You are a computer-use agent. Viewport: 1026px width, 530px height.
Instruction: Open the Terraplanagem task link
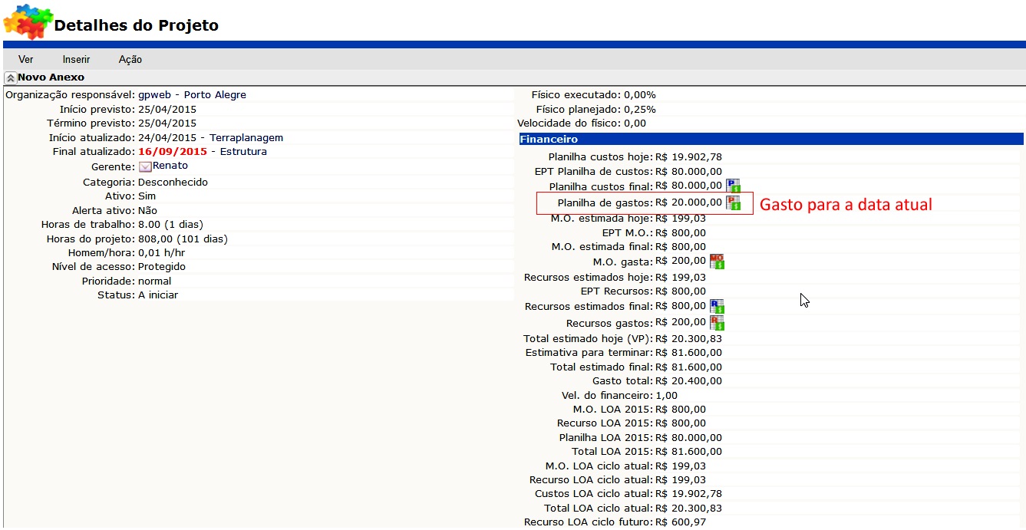click(246, 138)
